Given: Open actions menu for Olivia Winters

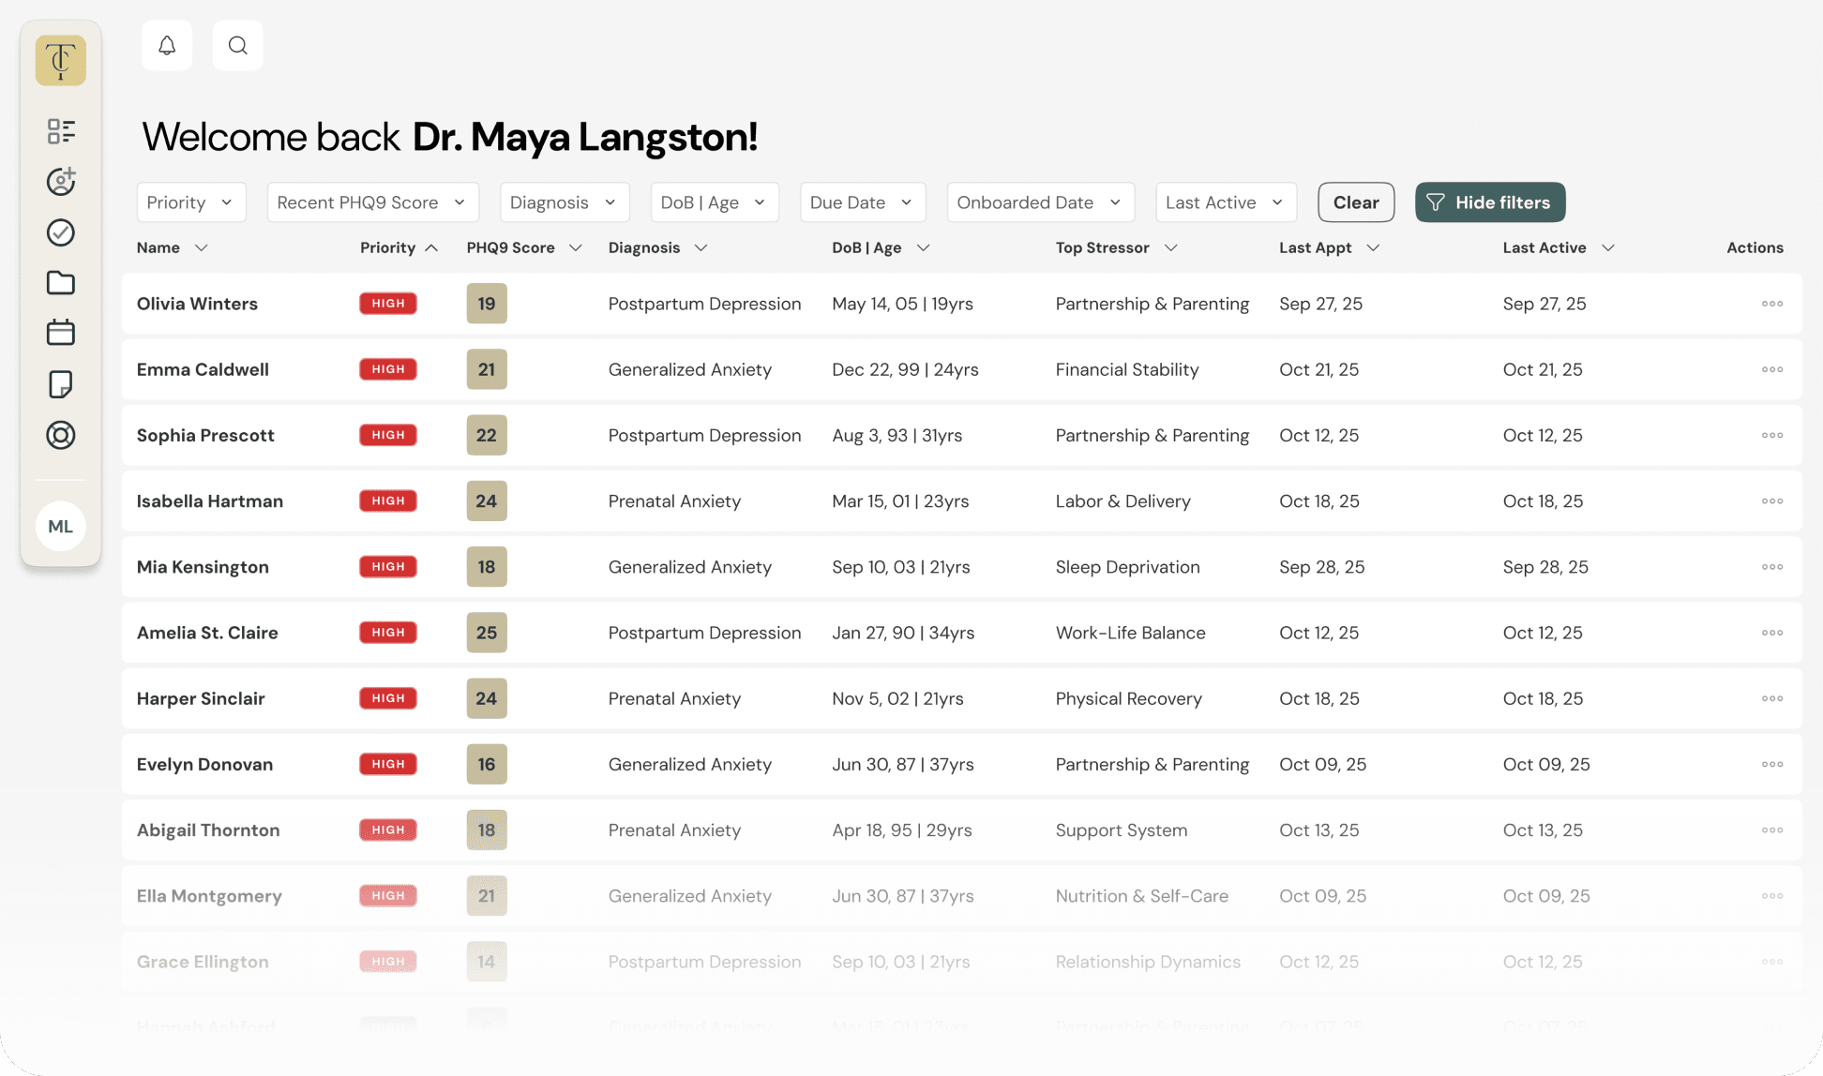Looking at the screenshot, I should tap(1771, 304).
